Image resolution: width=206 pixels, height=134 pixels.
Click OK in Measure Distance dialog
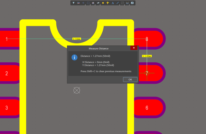click(x=130, y=80)
